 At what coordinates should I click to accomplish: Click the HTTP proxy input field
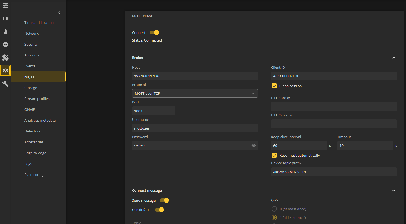334,106
